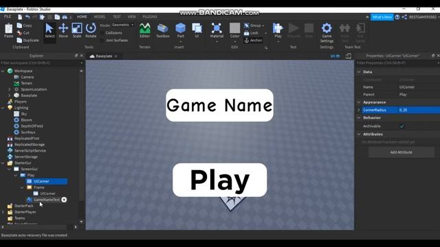
Task: Select the Select tool
Action: click(x=49, y=30)
